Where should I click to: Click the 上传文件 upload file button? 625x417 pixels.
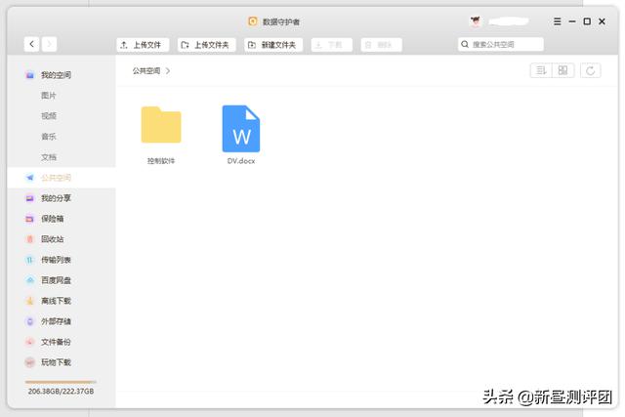click(x=143, y=45)
